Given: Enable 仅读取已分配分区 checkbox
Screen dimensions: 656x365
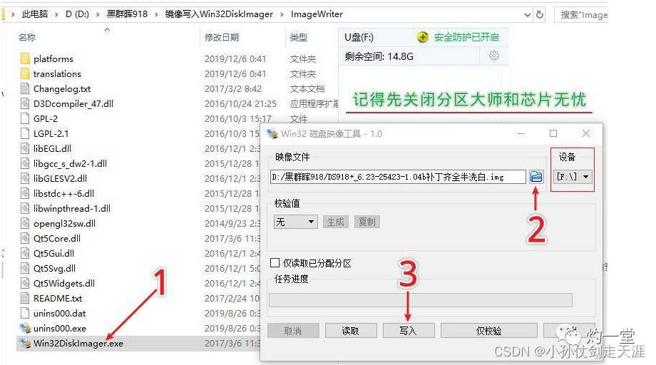Looking at the screenshot, I should pyautogui.click(x=275, y=262).
